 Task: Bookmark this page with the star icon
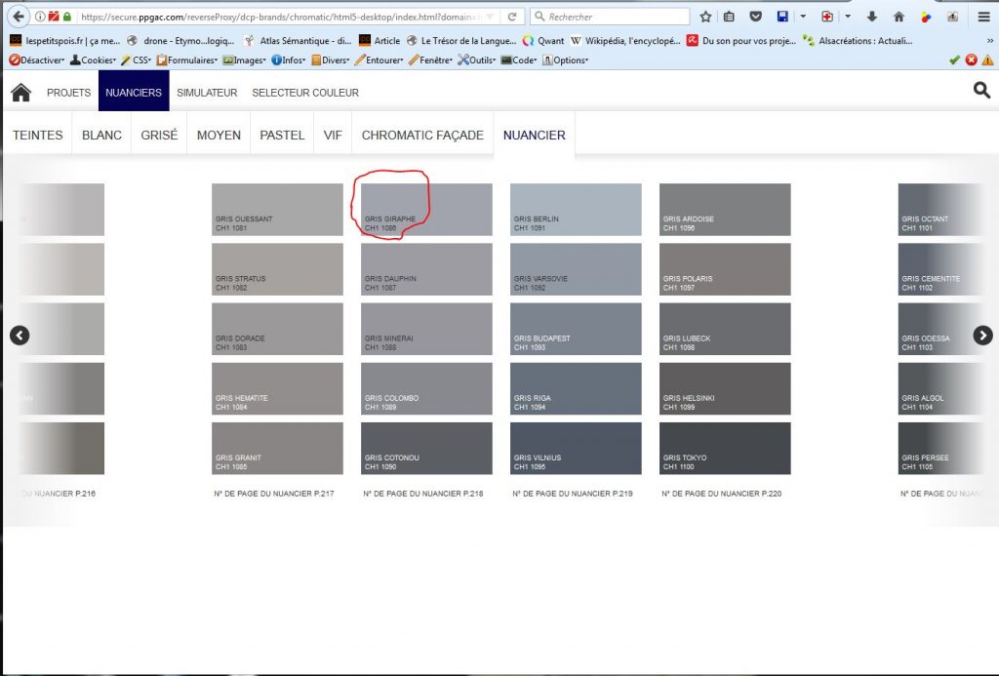click(x=705, y=17)
